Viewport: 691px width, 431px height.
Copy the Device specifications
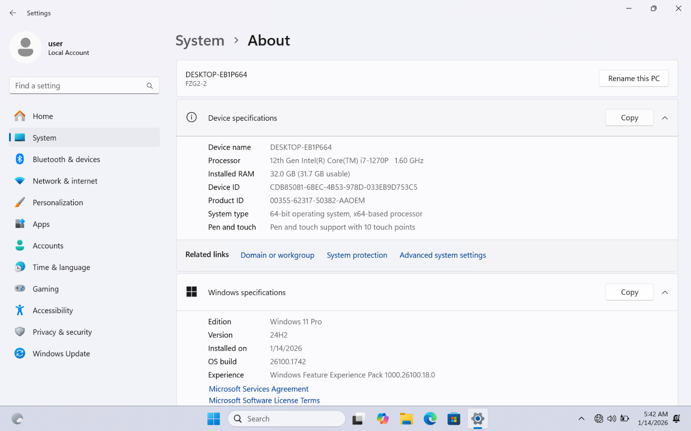click(629, 118)
